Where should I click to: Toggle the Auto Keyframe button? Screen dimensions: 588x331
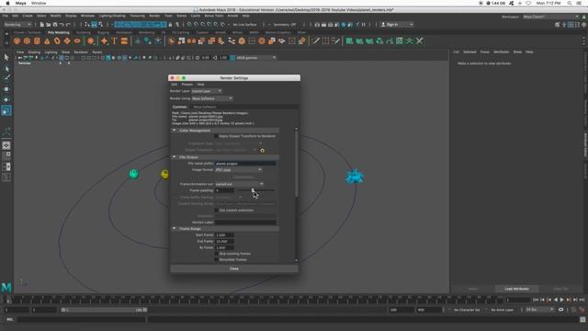573,310
